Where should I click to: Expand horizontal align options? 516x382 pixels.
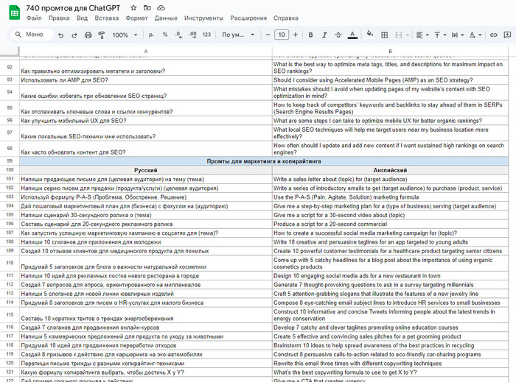pyautogui.click(x=420, y=35)
